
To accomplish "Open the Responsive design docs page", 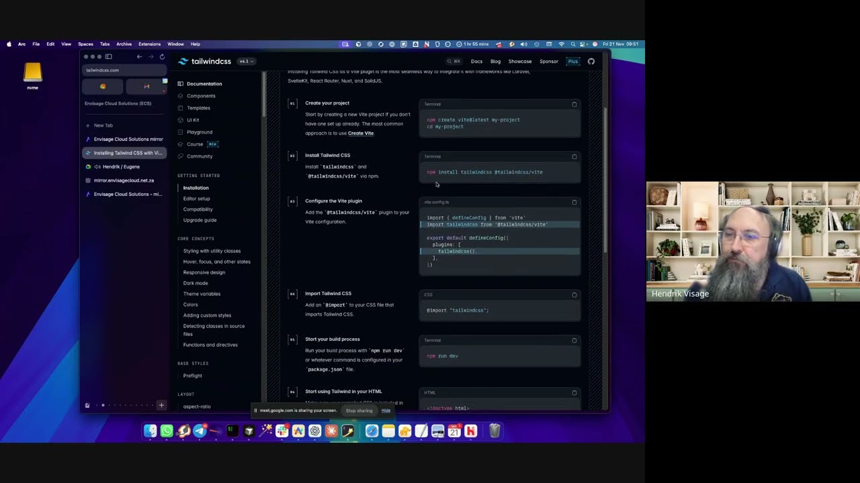I will (204, 272).
